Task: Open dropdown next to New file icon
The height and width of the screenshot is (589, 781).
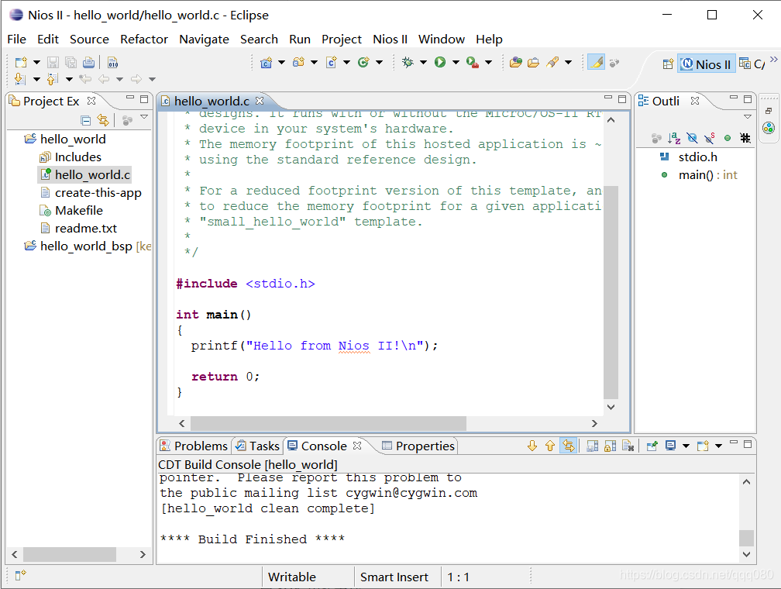Action: 37,63
